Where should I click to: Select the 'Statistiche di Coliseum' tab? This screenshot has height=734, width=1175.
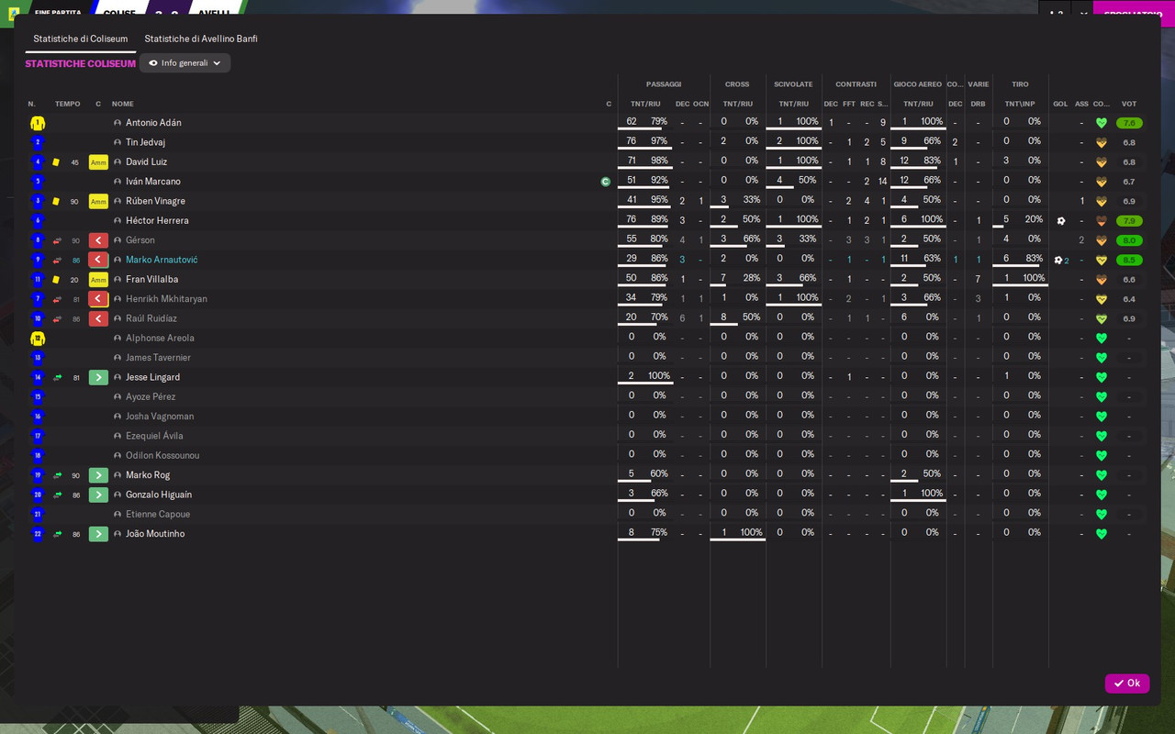[x=81, y=39]
